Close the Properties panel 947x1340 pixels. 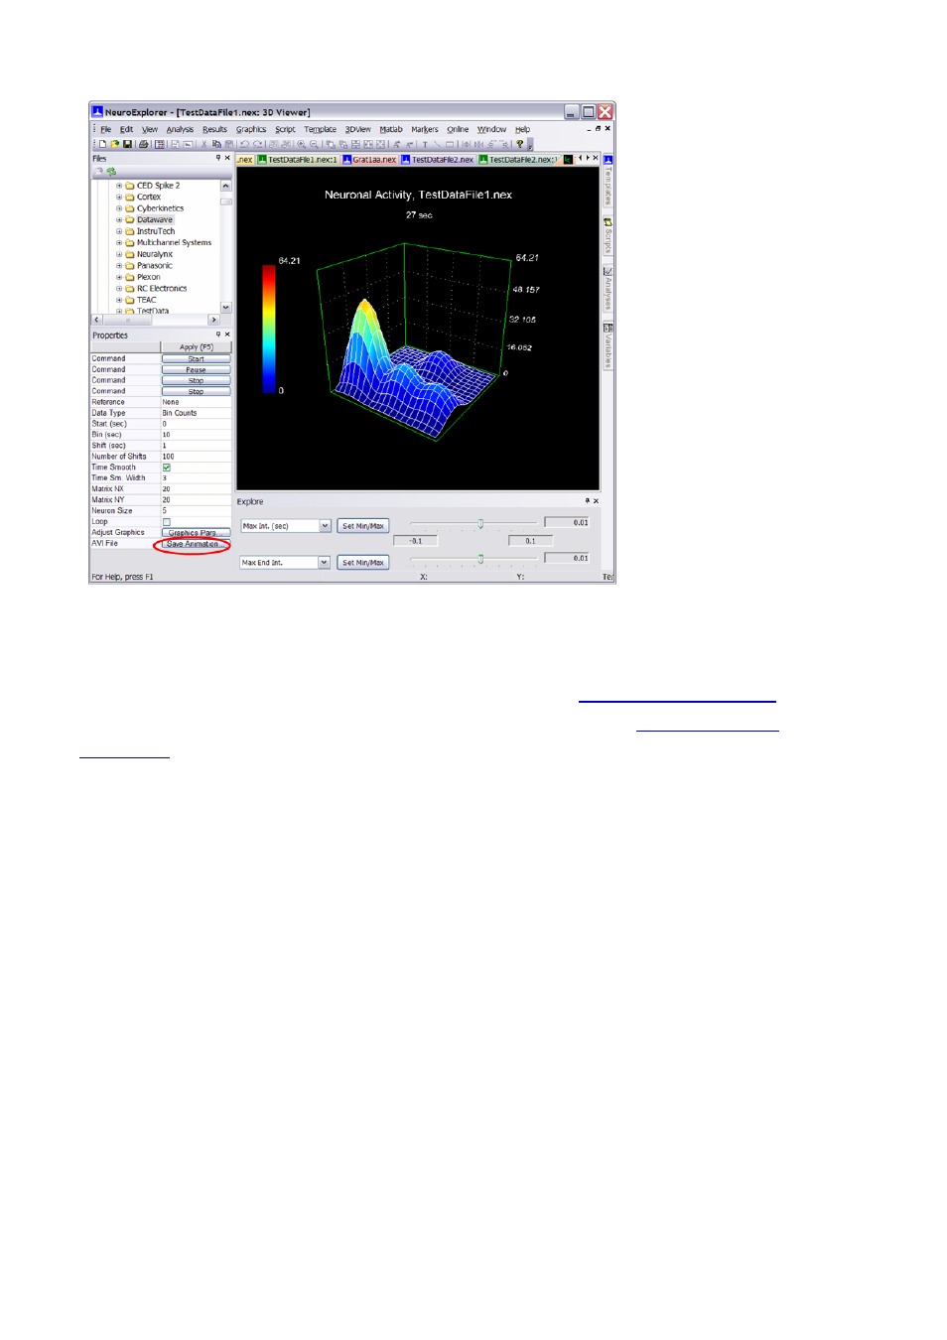[x=227, y=335]
